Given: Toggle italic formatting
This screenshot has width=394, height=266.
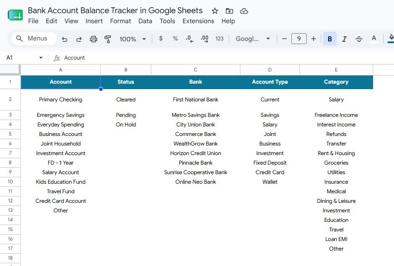Looking at the screenshot, I should [344, 39].
